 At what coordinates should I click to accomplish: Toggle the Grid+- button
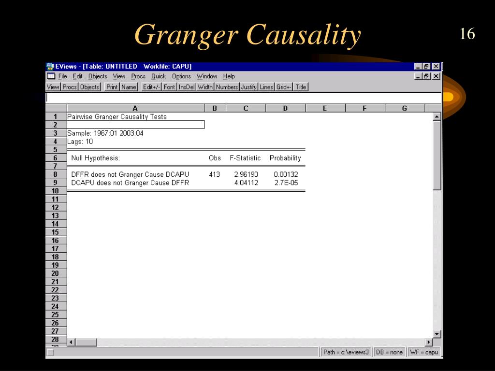[x=283, y=87]
